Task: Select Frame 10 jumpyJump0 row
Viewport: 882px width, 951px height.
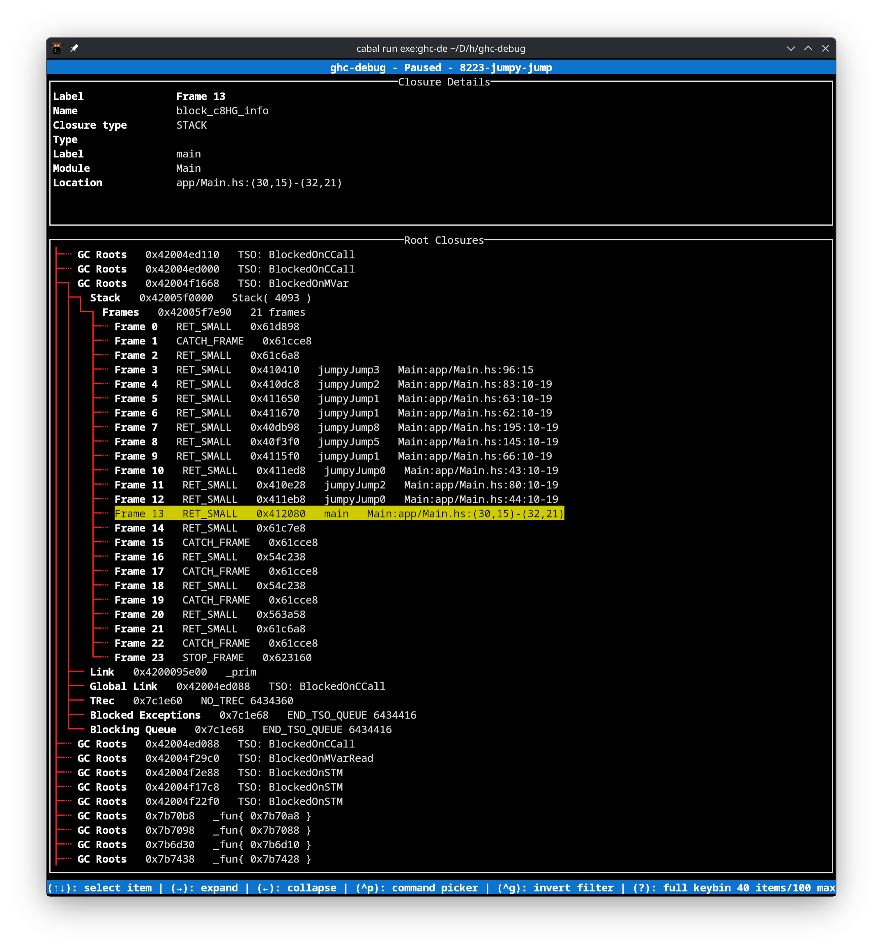Action: click(336, 471)
